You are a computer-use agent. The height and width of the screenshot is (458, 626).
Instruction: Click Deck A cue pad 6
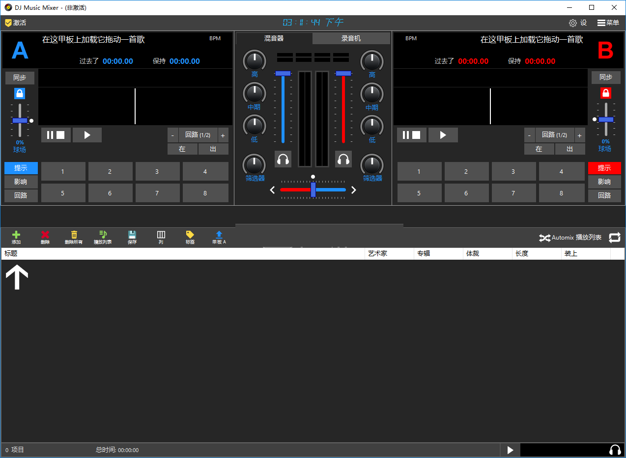pyautogui.click(x=110, y=193)
